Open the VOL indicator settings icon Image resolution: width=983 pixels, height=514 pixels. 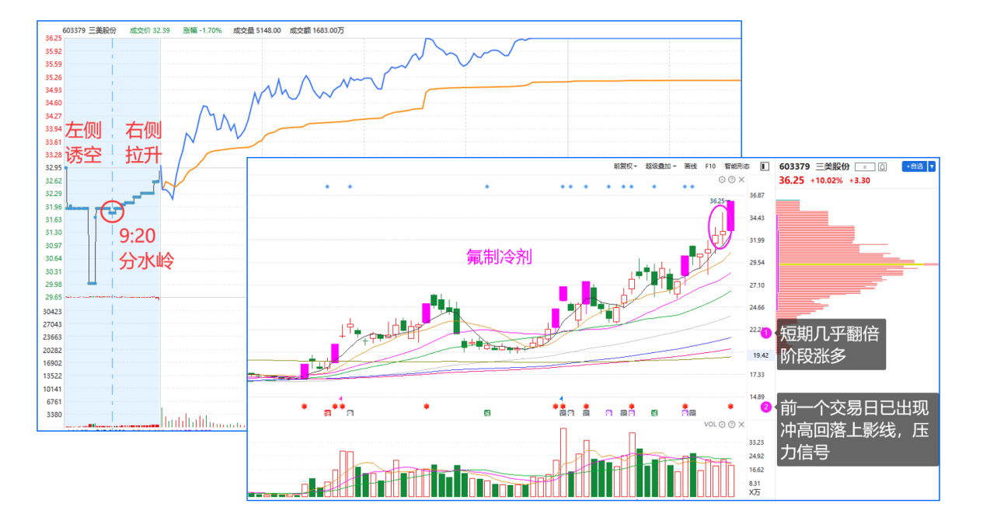tap(723, 425)
